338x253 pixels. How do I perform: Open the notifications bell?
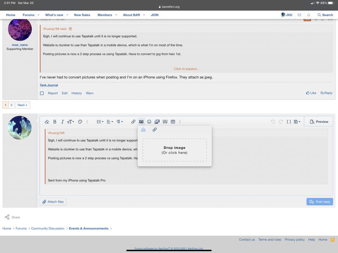[308, 15]
